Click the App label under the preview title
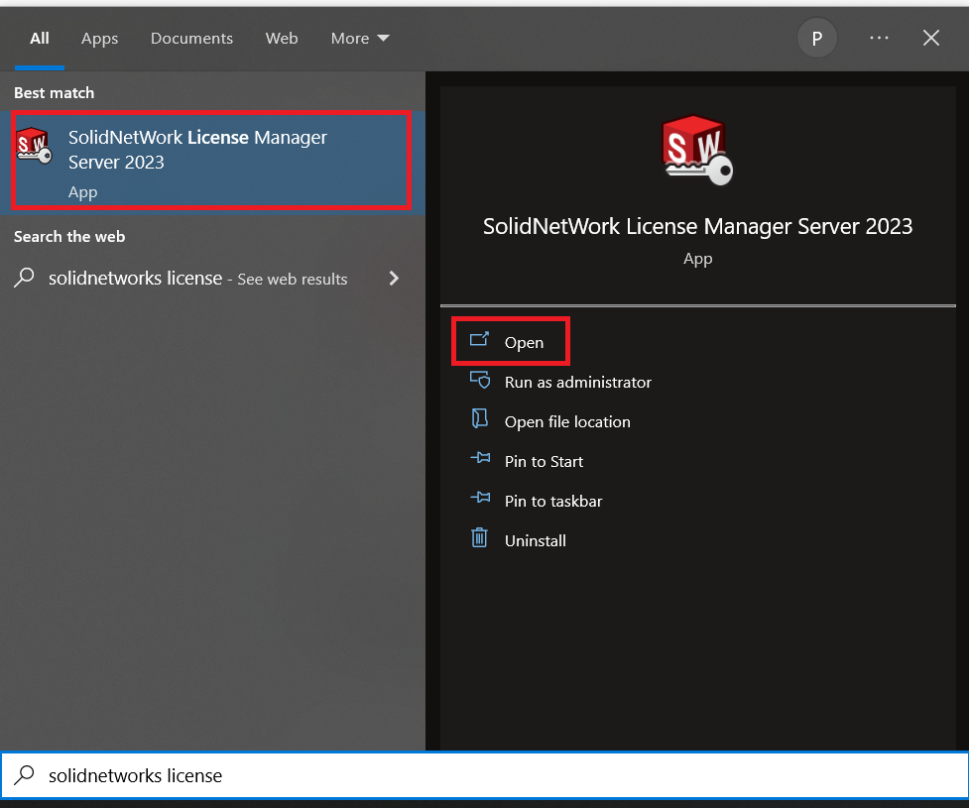 [697, 259]
